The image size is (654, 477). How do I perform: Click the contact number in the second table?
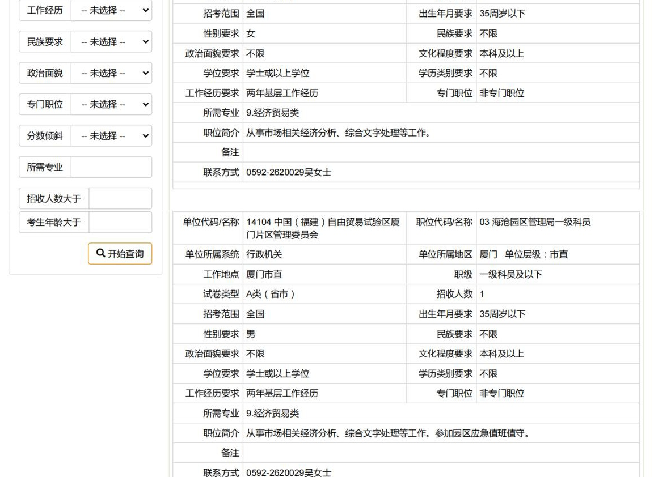pyautogui.click(x=288, y=472)
